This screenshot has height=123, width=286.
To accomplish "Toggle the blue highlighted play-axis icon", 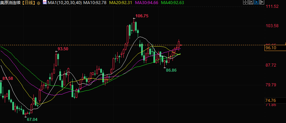I will (x=256, y=2).
